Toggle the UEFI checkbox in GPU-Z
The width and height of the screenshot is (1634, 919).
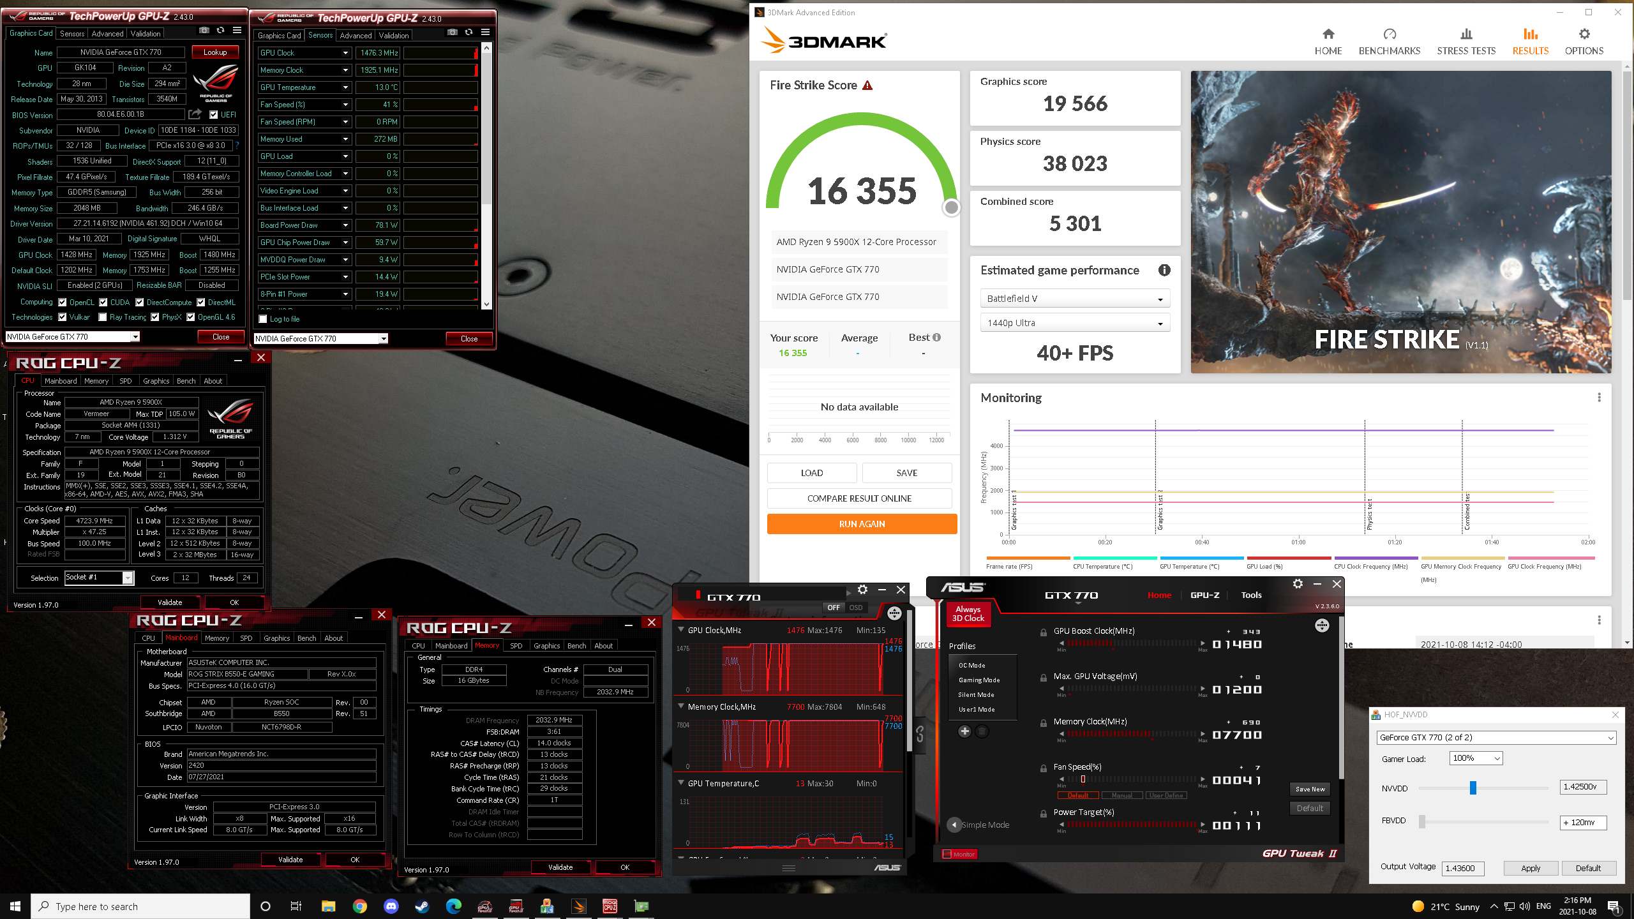(x=214, y=115)
